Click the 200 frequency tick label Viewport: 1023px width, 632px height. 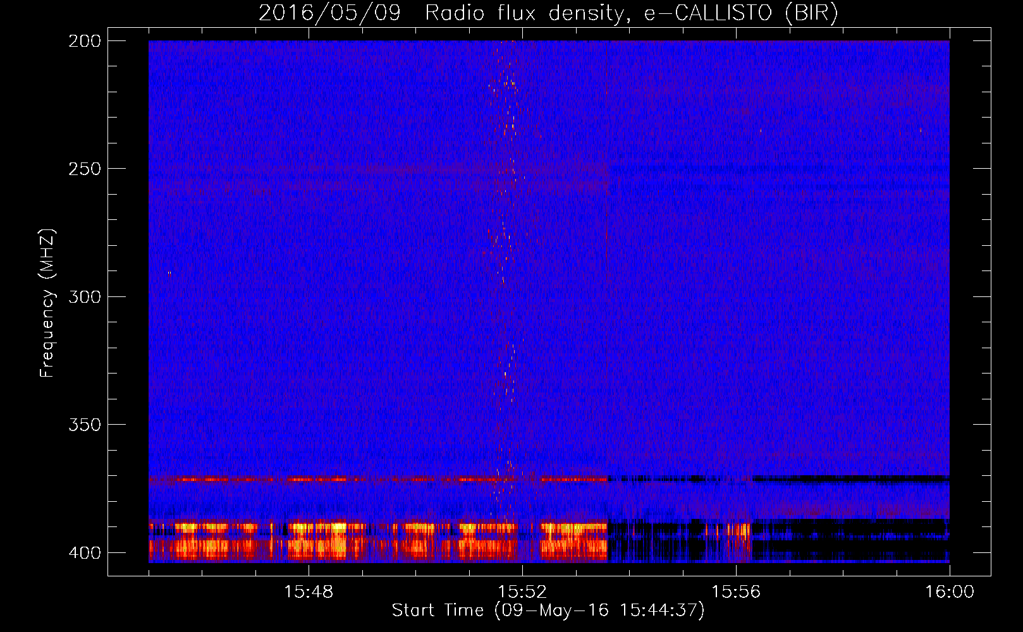(x=85, y=41)
